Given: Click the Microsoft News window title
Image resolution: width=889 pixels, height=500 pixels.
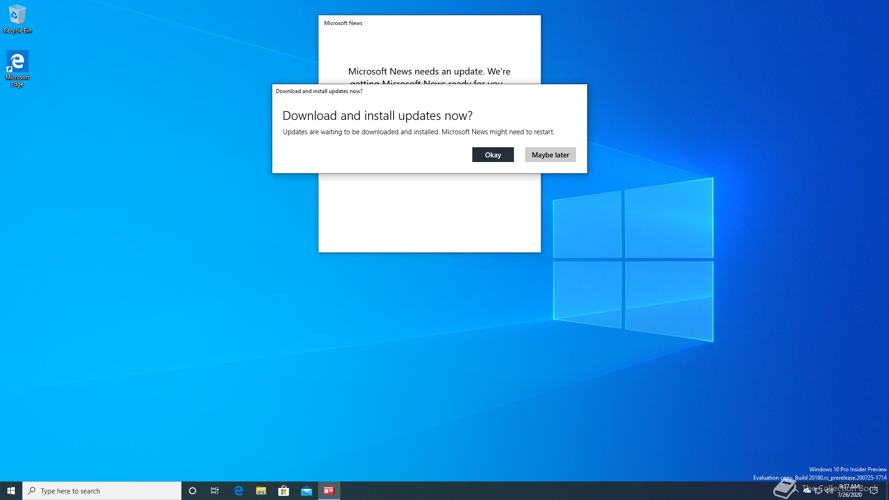Looking at the screenshot, I should [x=343, y=23].
